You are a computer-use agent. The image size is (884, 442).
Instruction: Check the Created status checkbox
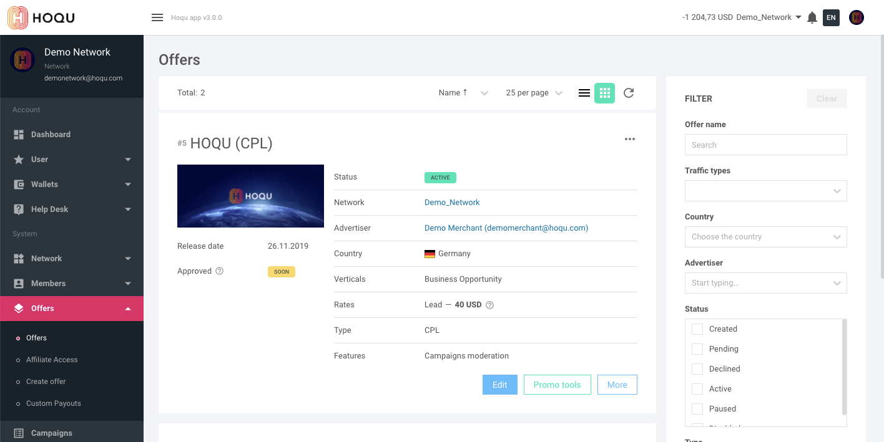click(697, 329)
